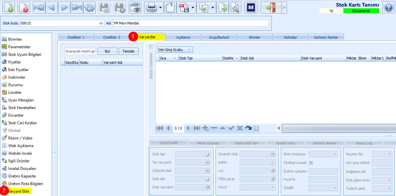Click the Adı field with YM Mavi Mandal
Viewport: 396px width, 196px height.
(x=191, y=23)
